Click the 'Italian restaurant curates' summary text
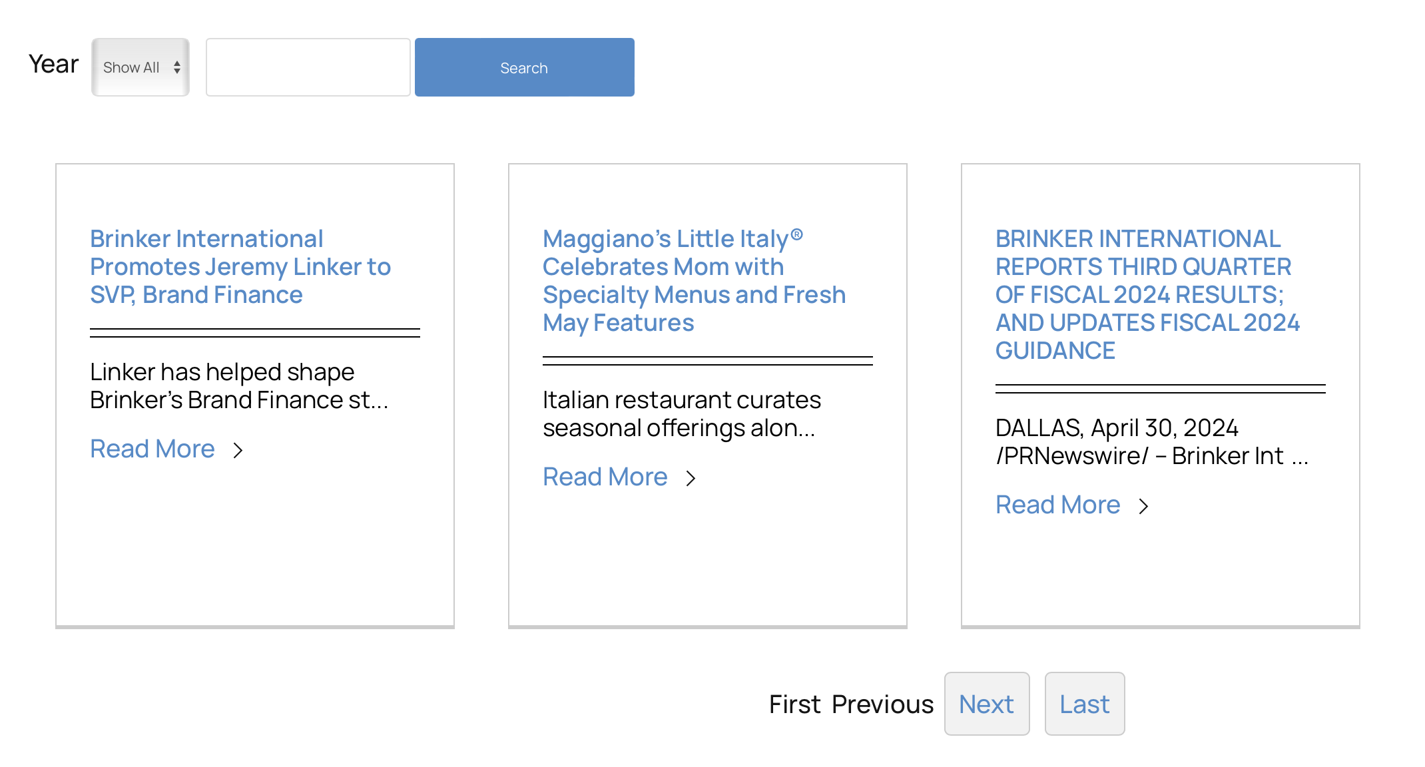This screenshot has height=767, width=1425. (681, 414)
